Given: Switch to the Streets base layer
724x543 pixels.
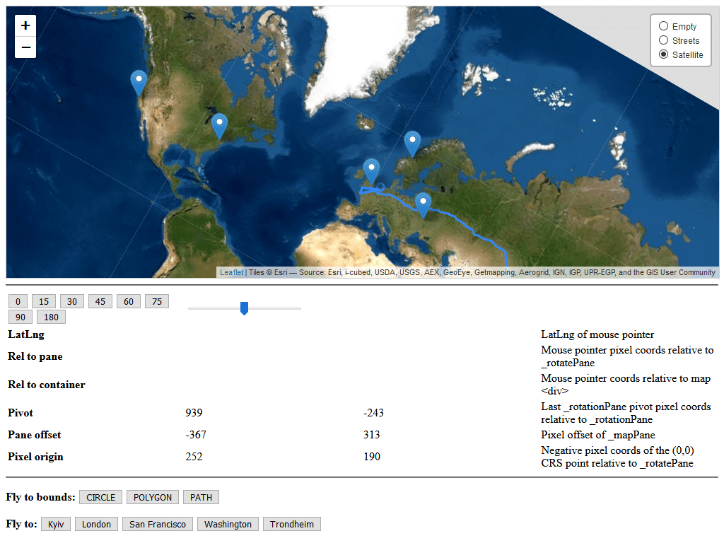Looking at the screenshot, I should (663, 40).
